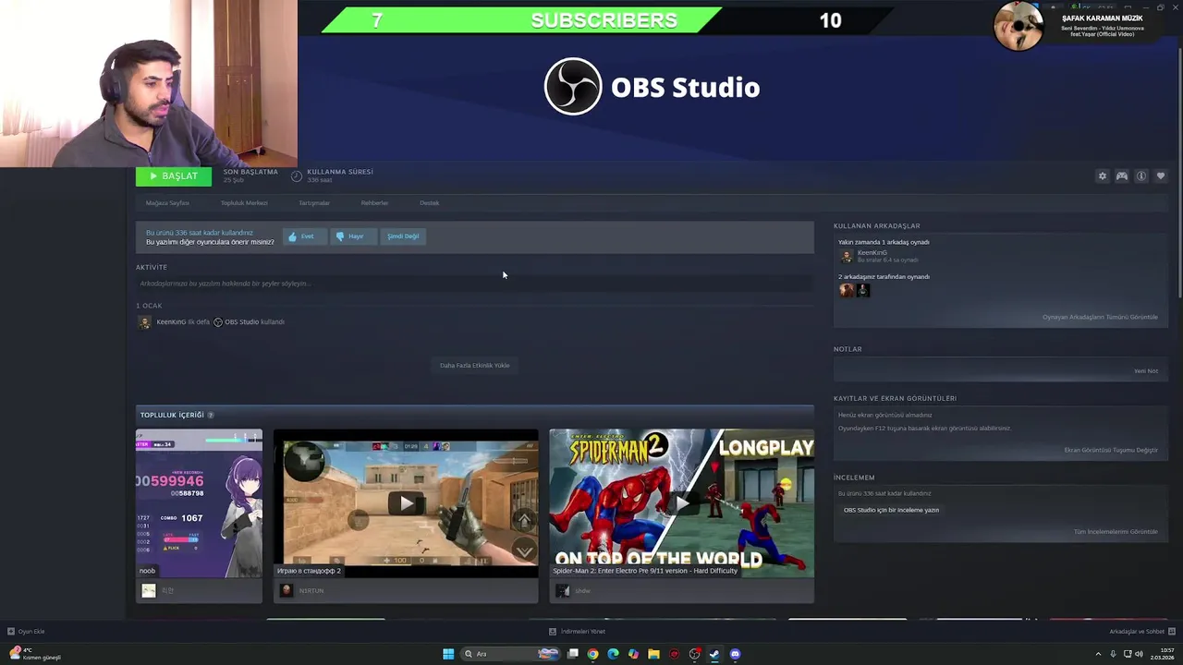Open OBS Studio from the taskbar
This screenshot has width=1183, height=665.
click(694, 654)
